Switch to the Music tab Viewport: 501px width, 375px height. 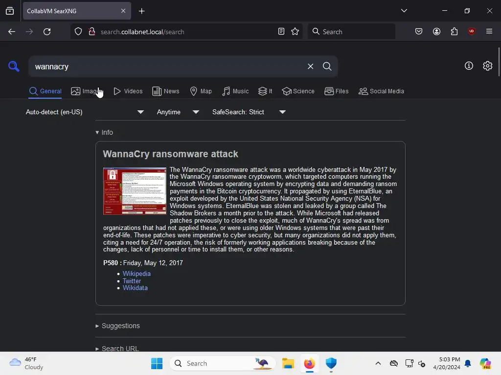235,91
